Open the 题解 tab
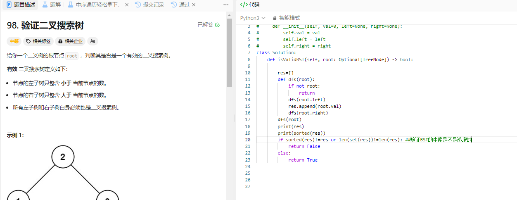Viewport: 517px width, 200px height. (x=52, y=5)
